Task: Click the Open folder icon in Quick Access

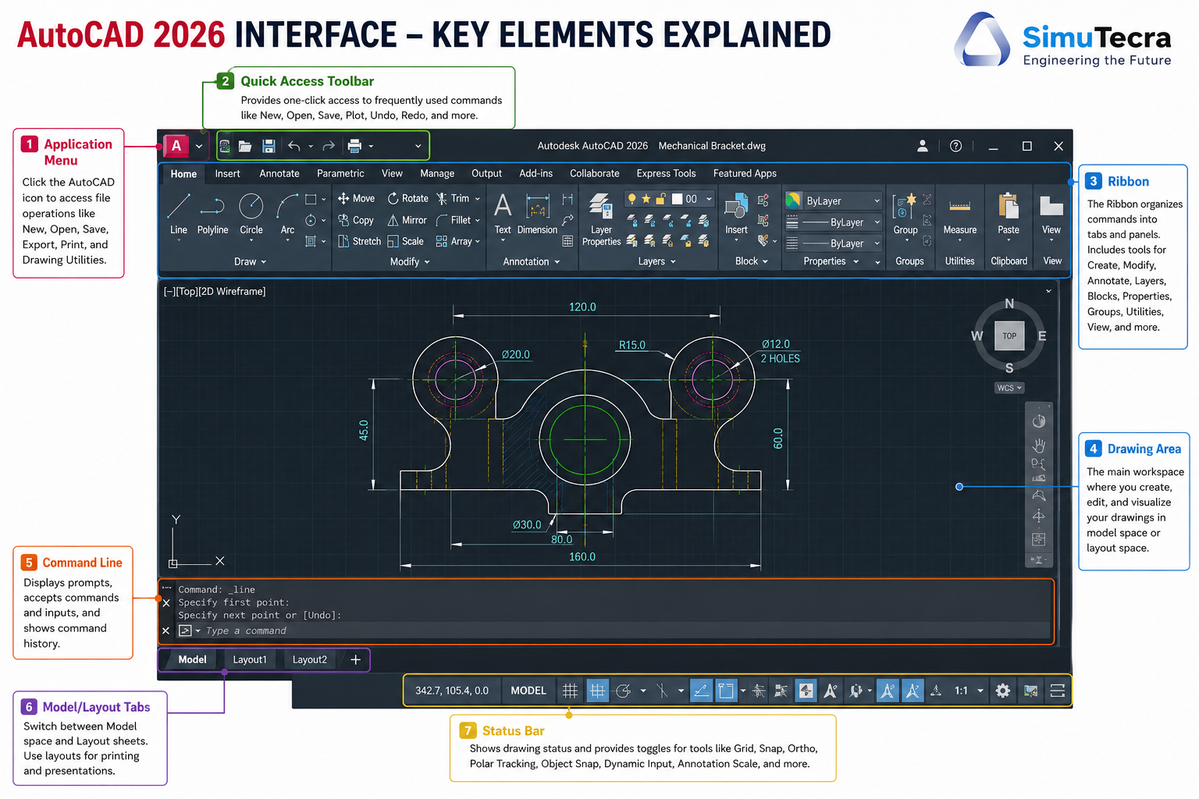Action: tap(245, 146)
